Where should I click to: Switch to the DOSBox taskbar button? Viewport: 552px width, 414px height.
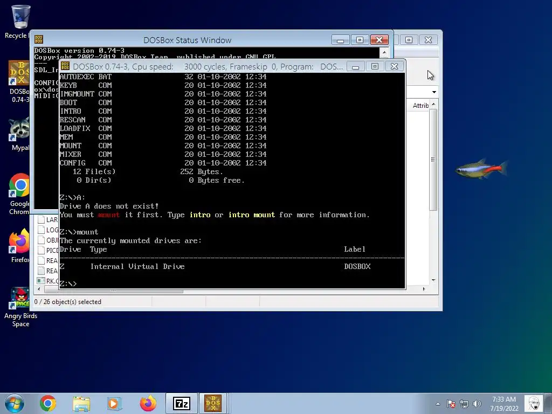213,403
